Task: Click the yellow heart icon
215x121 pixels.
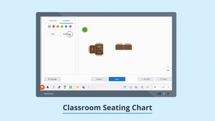Action: (x=78, y=87)
